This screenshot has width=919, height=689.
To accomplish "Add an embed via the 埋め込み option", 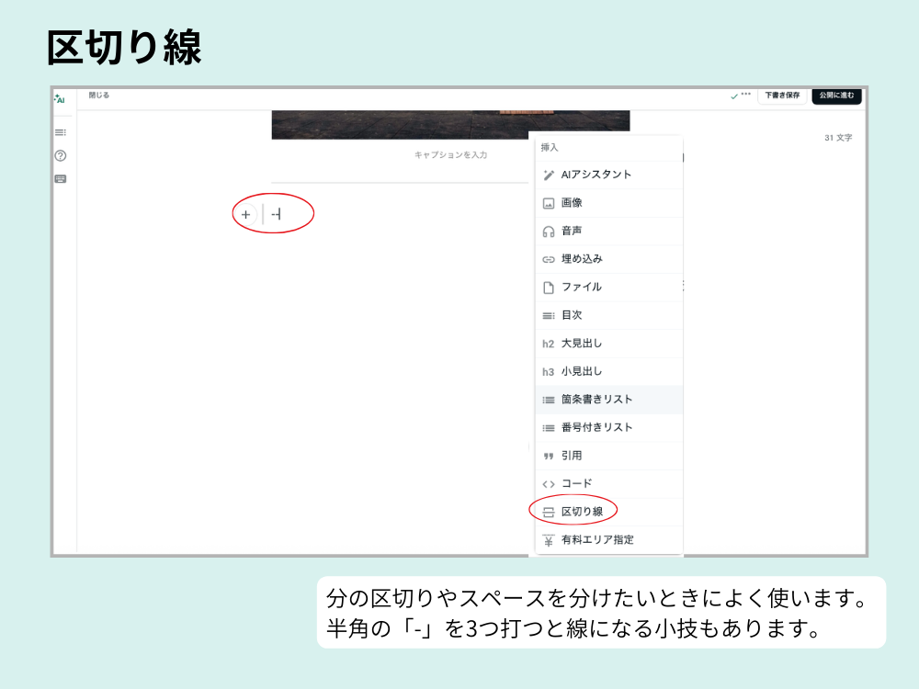I will pyautogui.click(x=579, y=259).
